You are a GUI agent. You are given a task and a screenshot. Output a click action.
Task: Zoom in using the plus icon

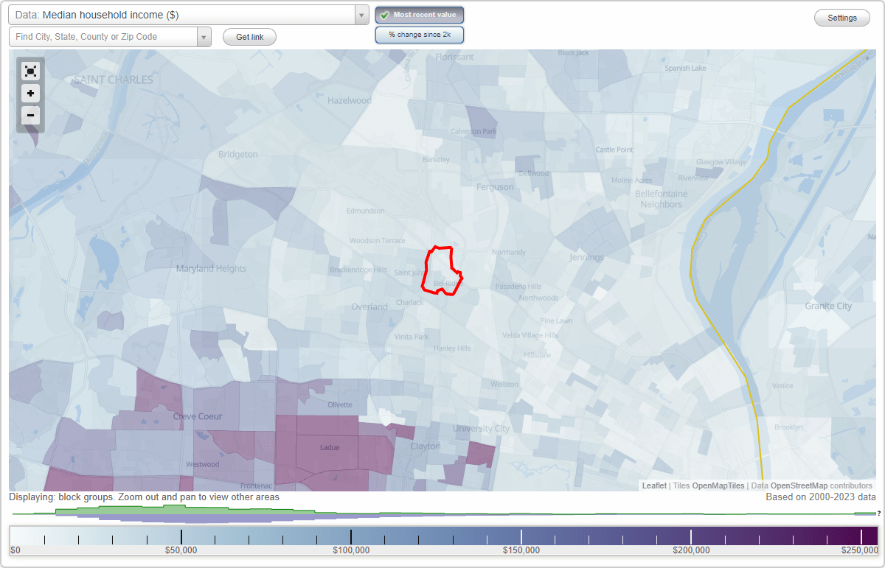tap(30, 94)
